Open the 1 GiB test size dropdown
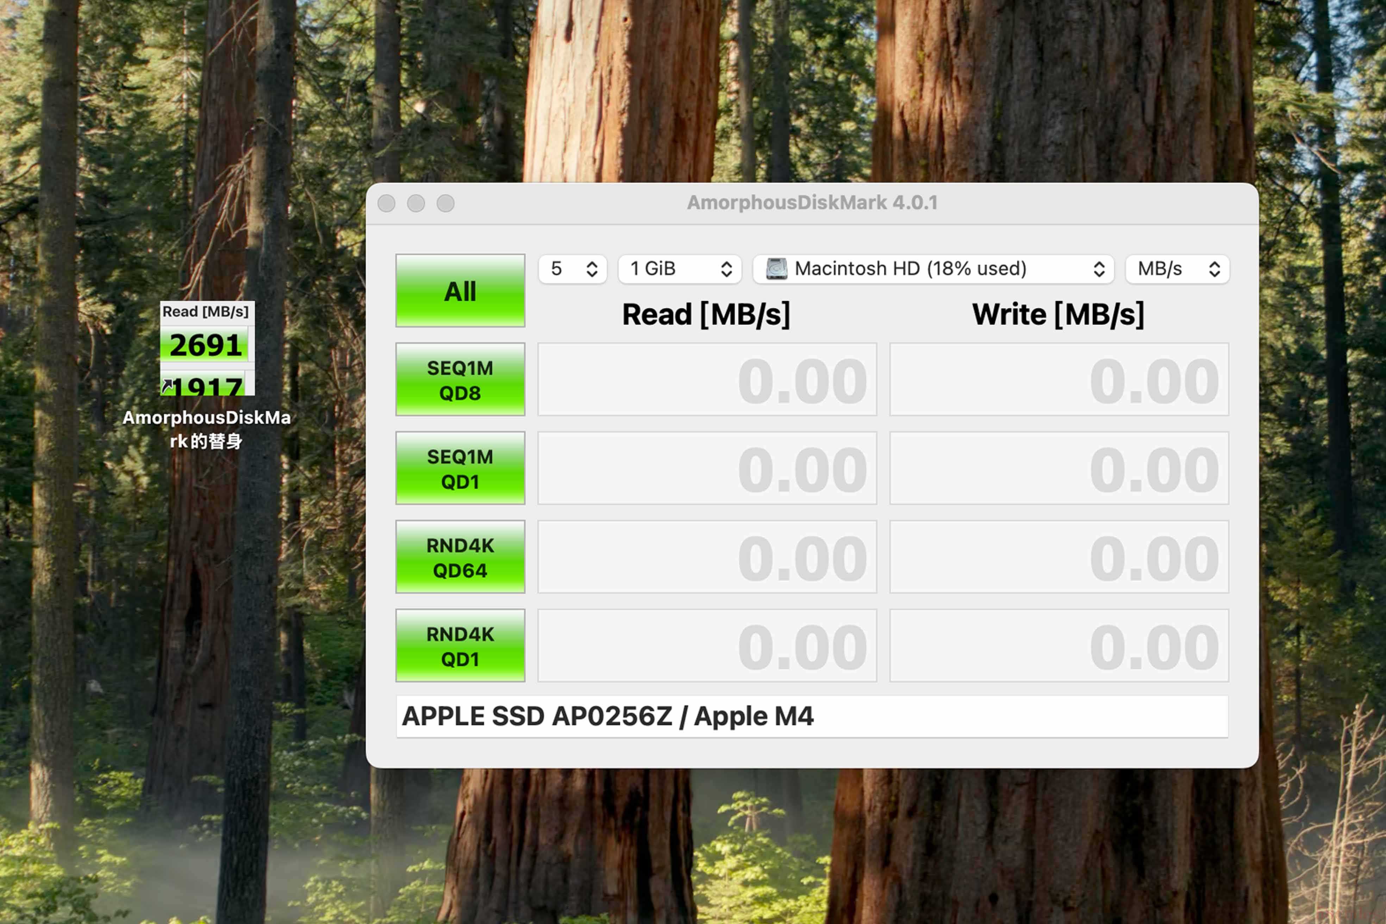Viewport: 1386px width, 924px height. [x=680, y=269]
